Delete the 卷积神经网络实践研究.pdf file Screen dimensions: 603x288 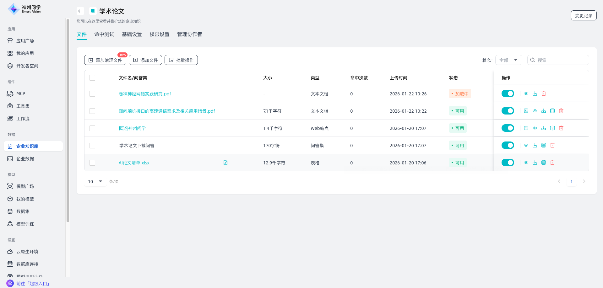[x=544, y=93]
